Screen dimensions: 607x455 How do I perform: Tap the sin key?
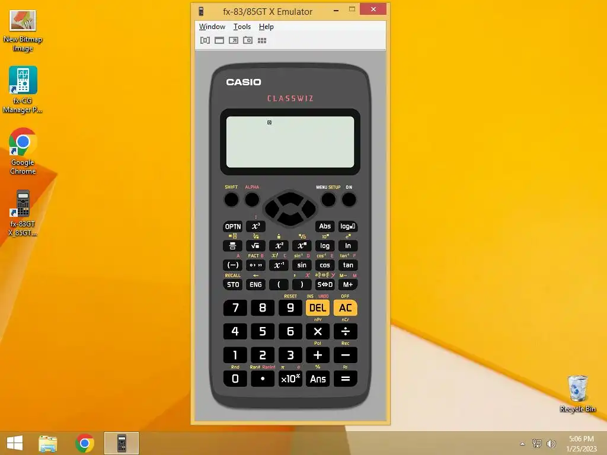point(302,265)
